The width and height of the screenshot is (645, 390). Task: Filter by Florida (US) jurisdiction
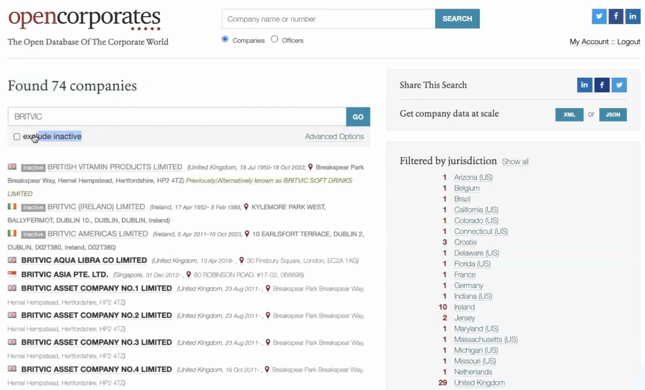tap(472, 264)
